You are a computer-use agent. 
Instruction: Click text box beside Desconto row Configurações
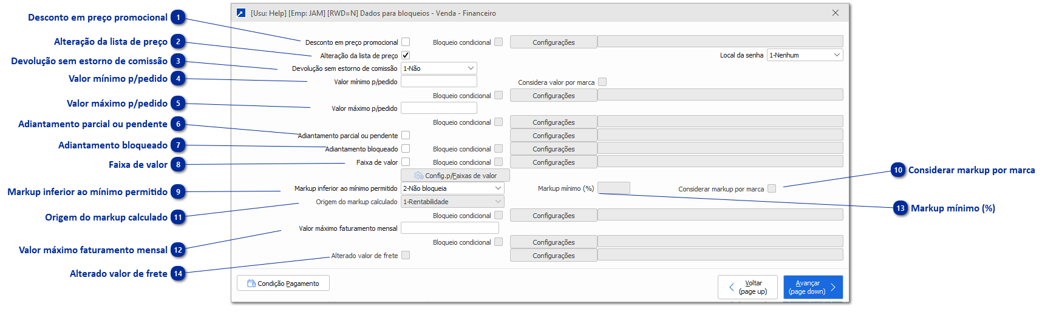pos(720,42)
